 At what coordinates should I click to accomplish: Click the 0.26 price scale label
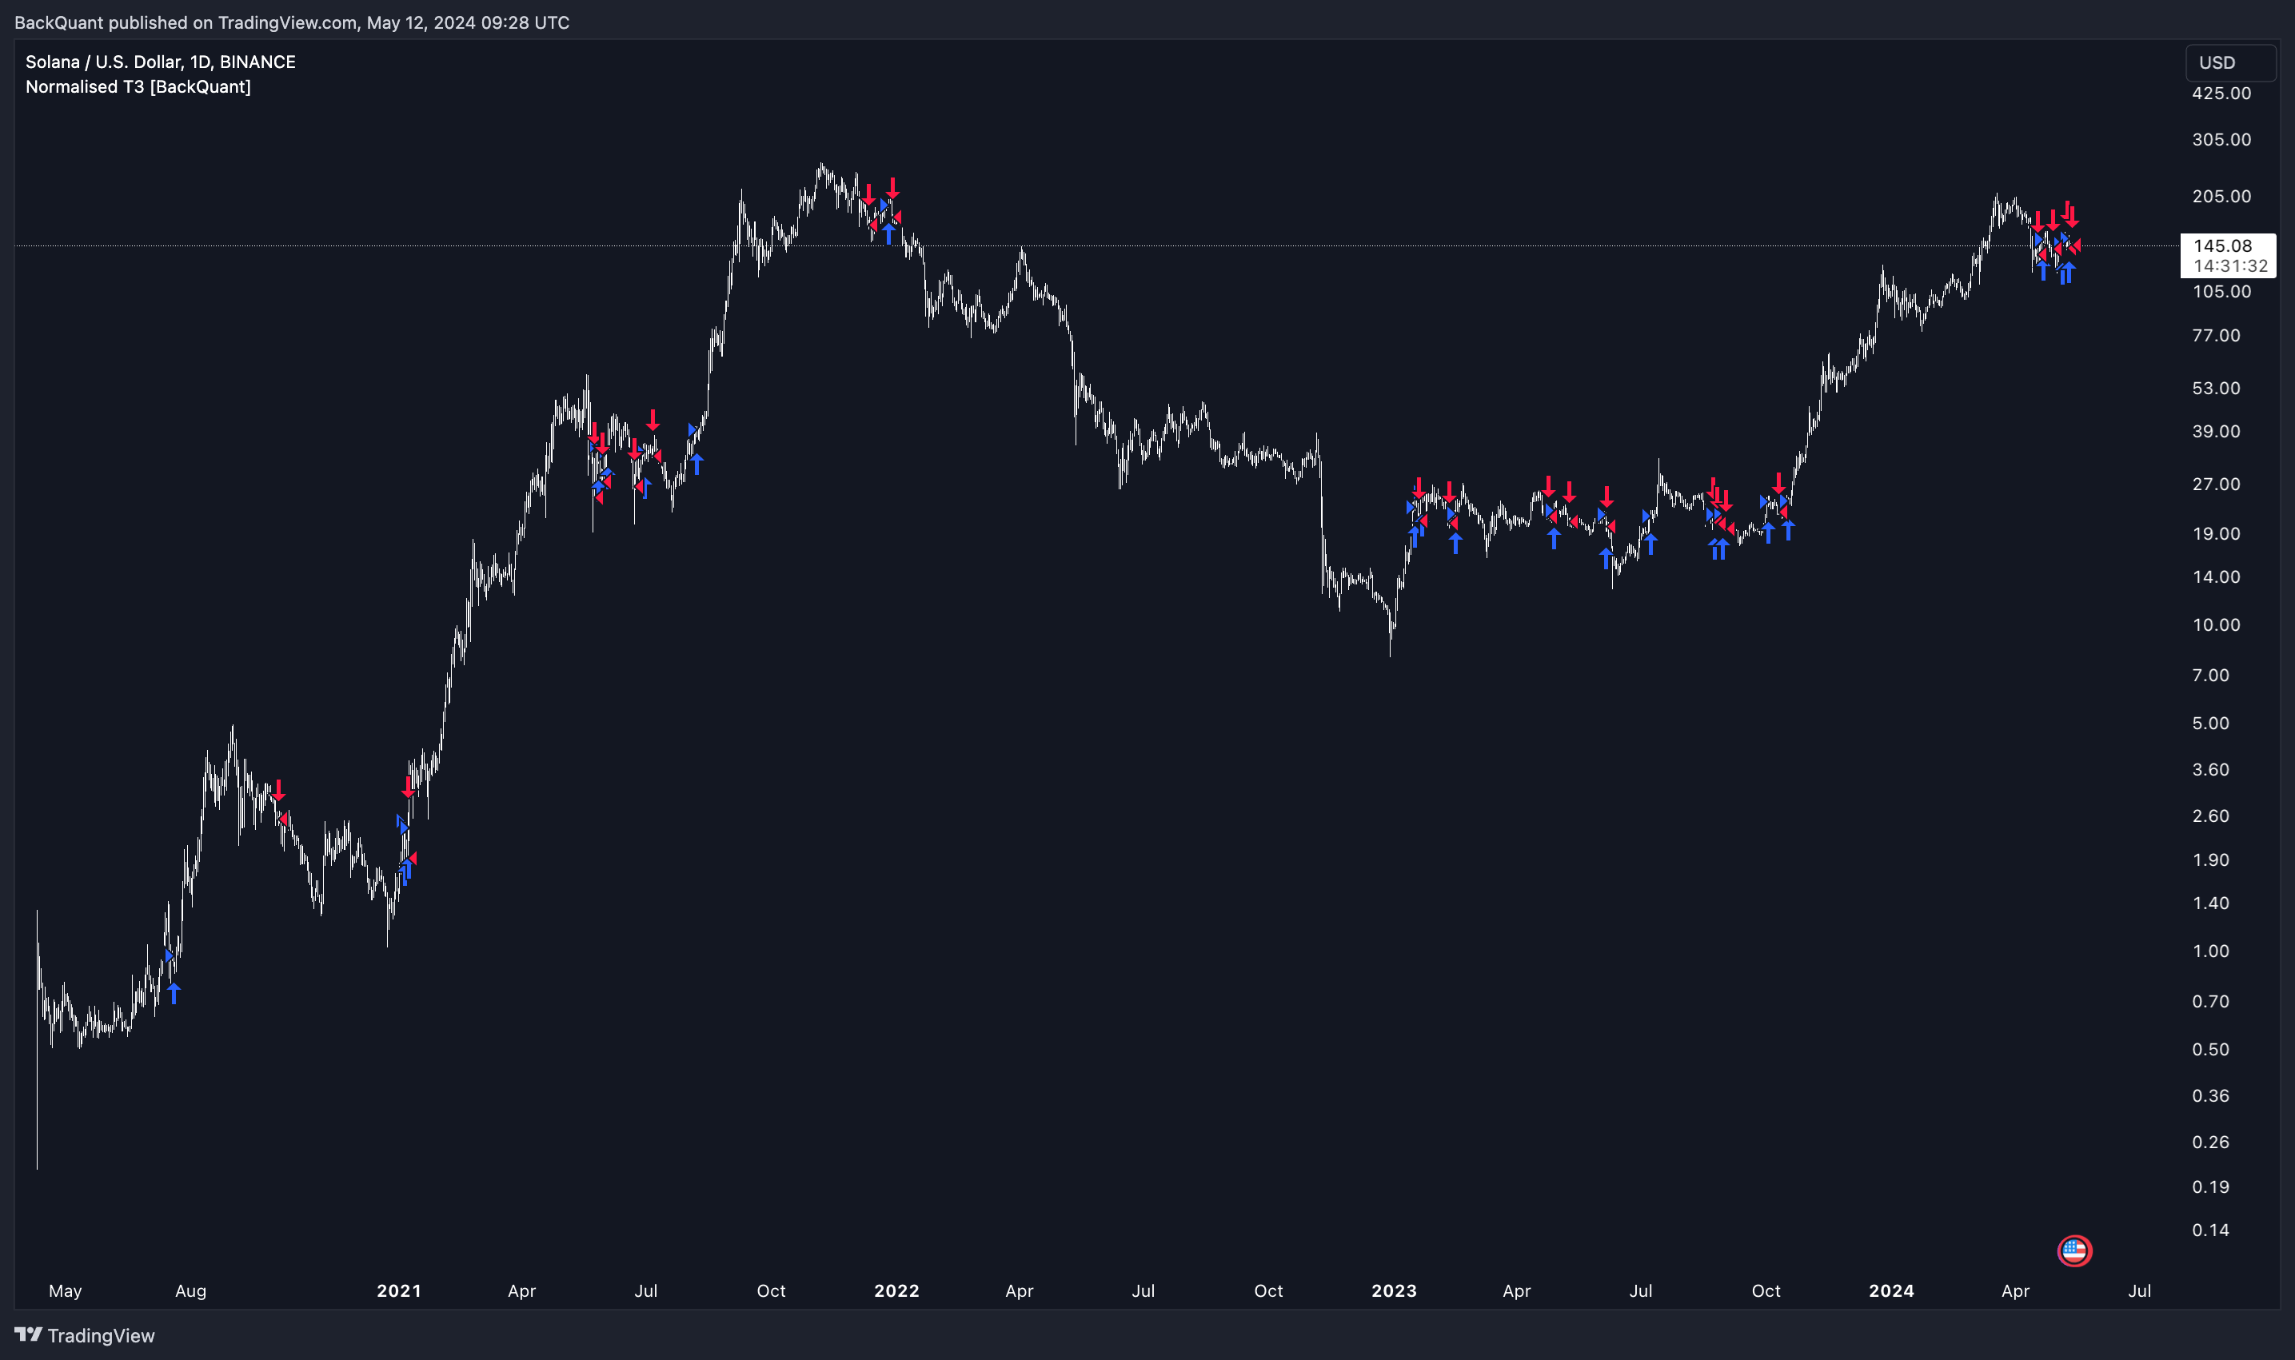pyautogui.click(x=2209, y=1142)
